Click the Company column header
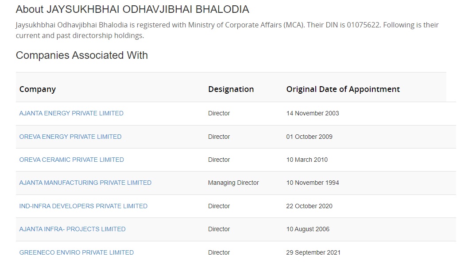Screen dimensions: 472x267 tap(38, 89)
